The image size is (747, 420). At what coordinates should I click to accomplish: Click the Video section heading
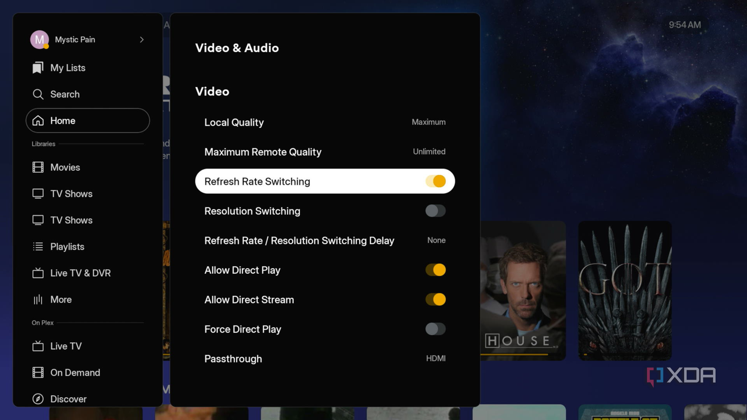click(x=212, y=92)
